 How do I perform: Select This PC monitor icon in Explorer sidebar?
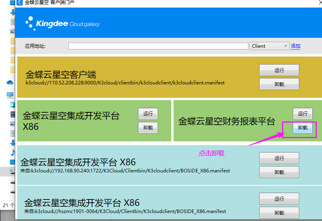click(10, 95)
